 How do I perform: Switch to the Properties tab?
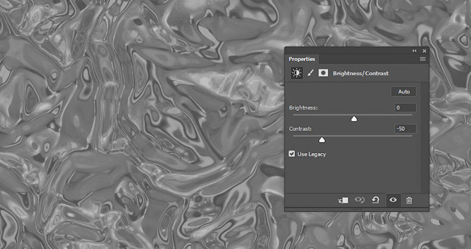[x=302, y=59]
